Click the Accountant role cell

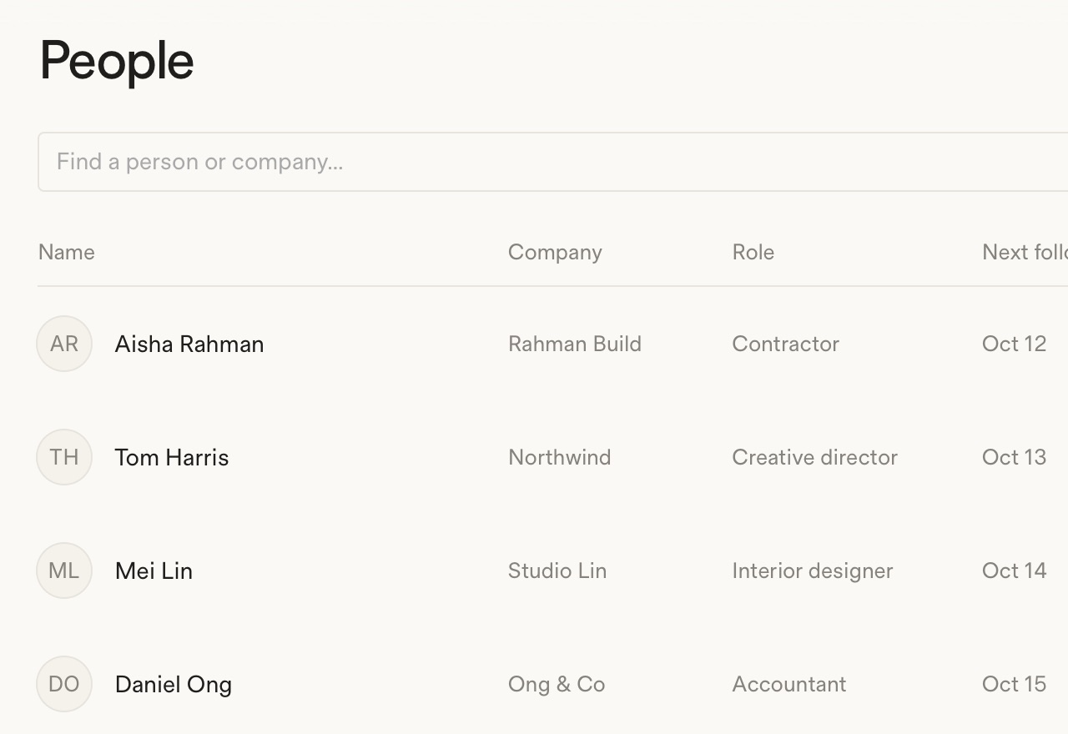789,684
